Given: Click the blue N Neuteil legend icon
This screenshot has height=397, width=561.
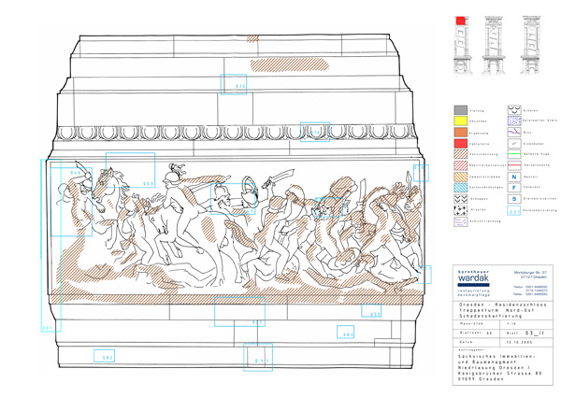Looking at the screenshot, I should click(x=513, y=176).
